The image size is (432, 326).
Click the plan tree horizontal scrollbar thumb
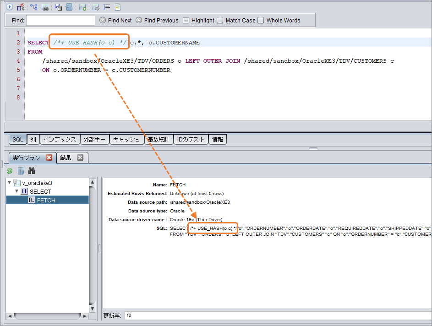(47, 316)
